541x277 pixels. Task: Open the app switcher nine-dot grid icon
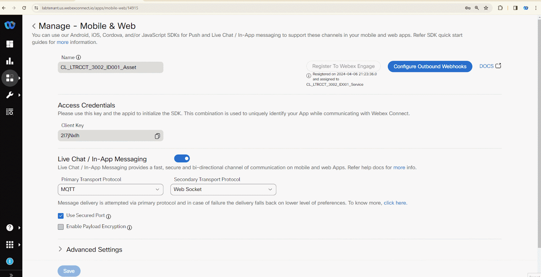[10, 245]
